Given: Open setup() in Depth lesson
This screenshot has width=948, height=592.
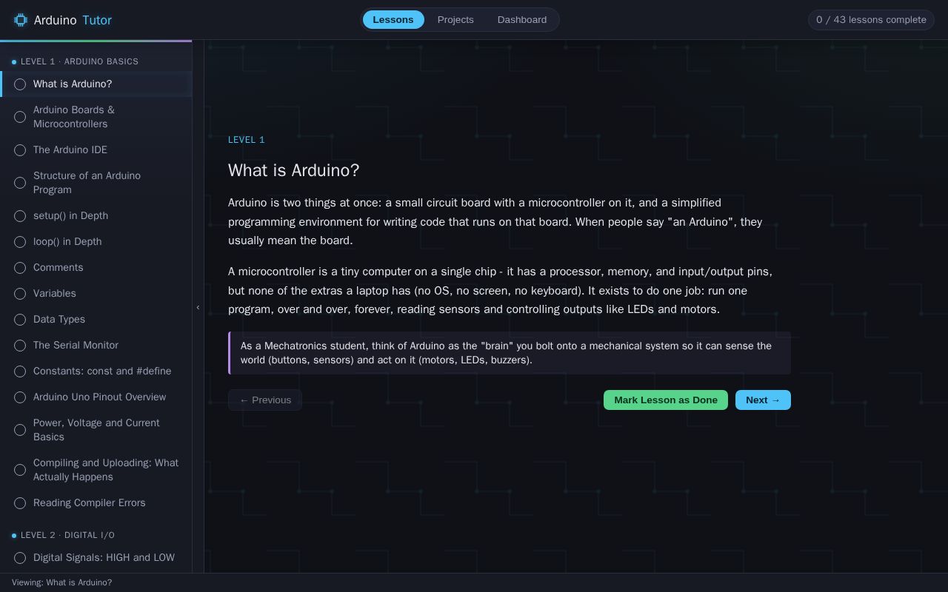Looking at the screenshot, I should pyautogui.click(x=96, y=216).
